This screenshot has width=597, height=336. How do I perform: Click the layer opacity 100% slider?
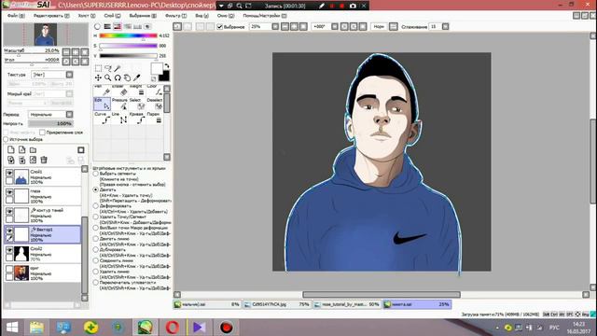[x=50, y=123]
